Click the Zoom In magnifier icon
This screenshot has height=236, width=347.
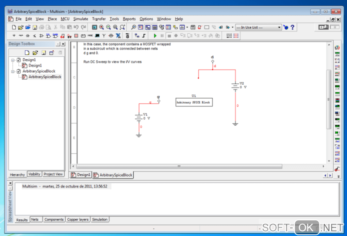[101, 28]
